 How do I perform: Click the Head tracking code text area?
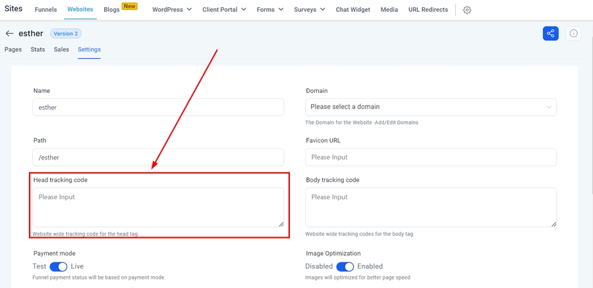pos(158,207)
